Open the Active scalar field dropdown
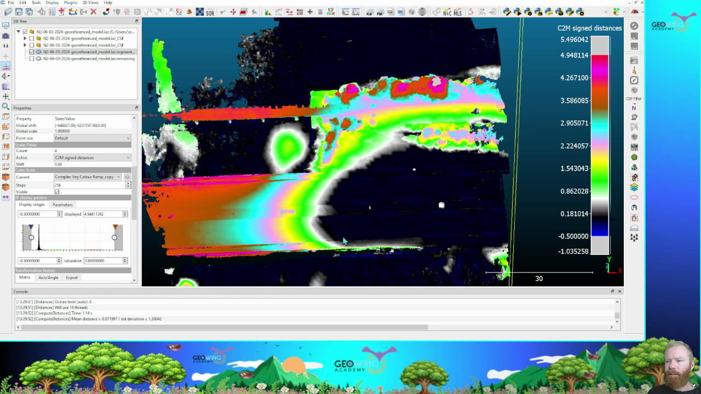The height and width of the screenshot is (394, 701). (x=92, y=158)
